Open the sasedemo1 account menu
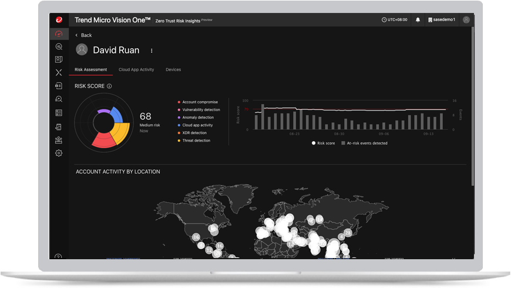The height and width of the screenshot is (288, 511). [441, 20]
